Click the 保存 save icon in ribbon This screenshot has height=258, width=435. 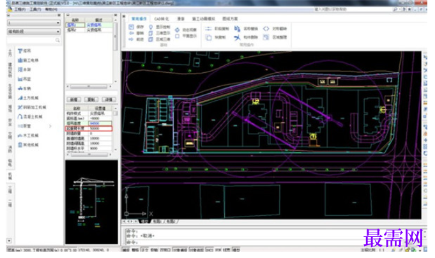pyautogui.click(x=131, y=27)
